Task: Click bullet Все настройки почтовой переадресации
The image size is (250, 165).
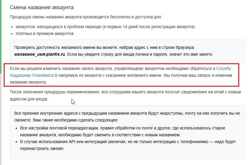Action: 122,132
